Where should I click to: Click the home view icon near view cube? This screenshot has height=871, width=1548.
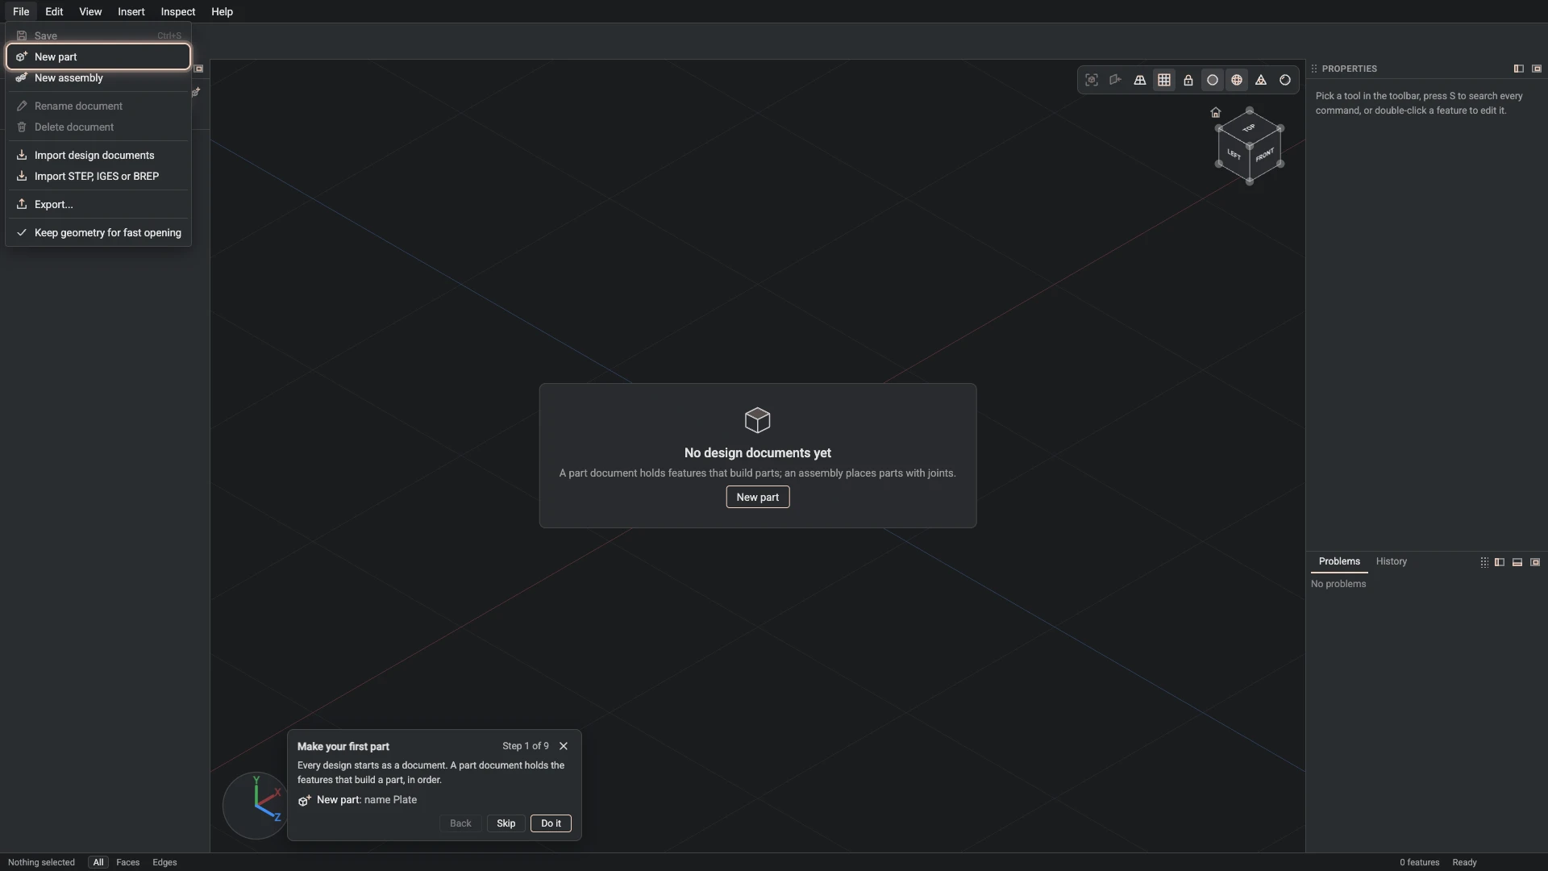[1216, 112]
